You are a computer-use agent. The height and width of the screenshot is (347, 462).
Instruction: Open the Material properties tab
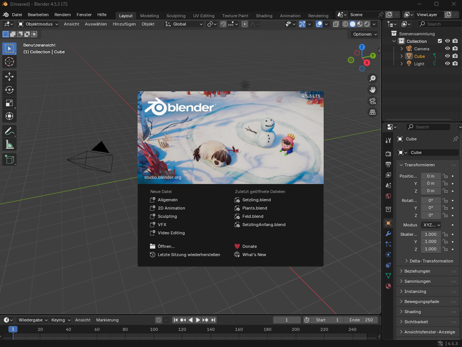coord(388,286)
